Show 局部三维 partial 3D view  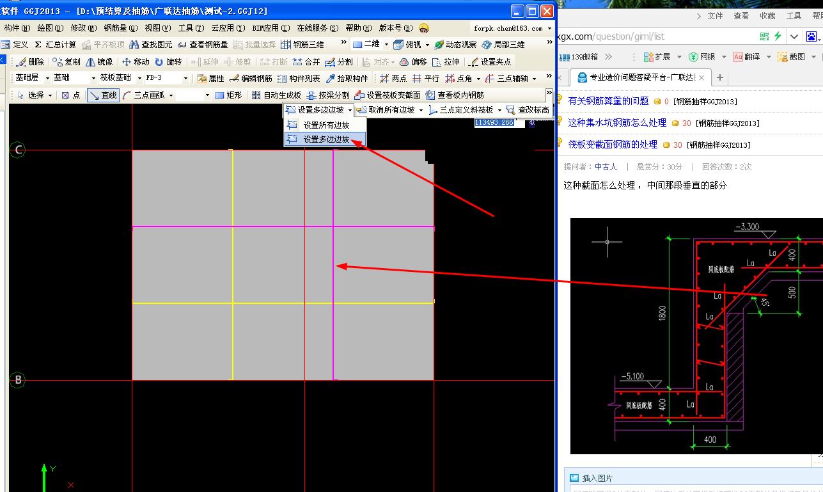[504, 44]
